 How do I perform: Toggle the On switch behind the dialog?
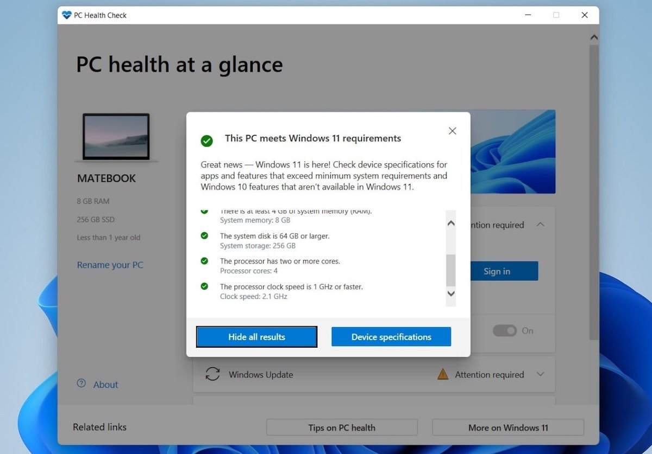click(504, 330)
